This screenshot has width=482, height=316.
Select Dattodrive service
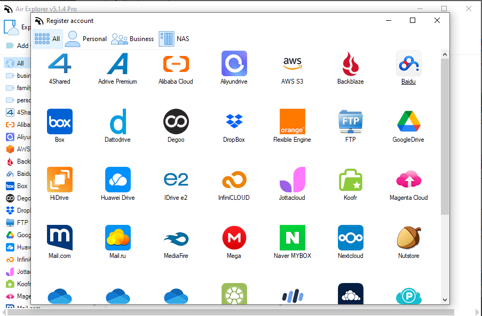[117, 126]
